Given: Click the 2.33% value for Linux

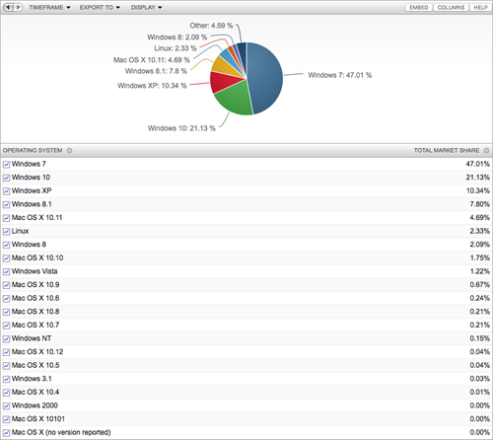Looking at the screenshot, I should coord(479,231).
